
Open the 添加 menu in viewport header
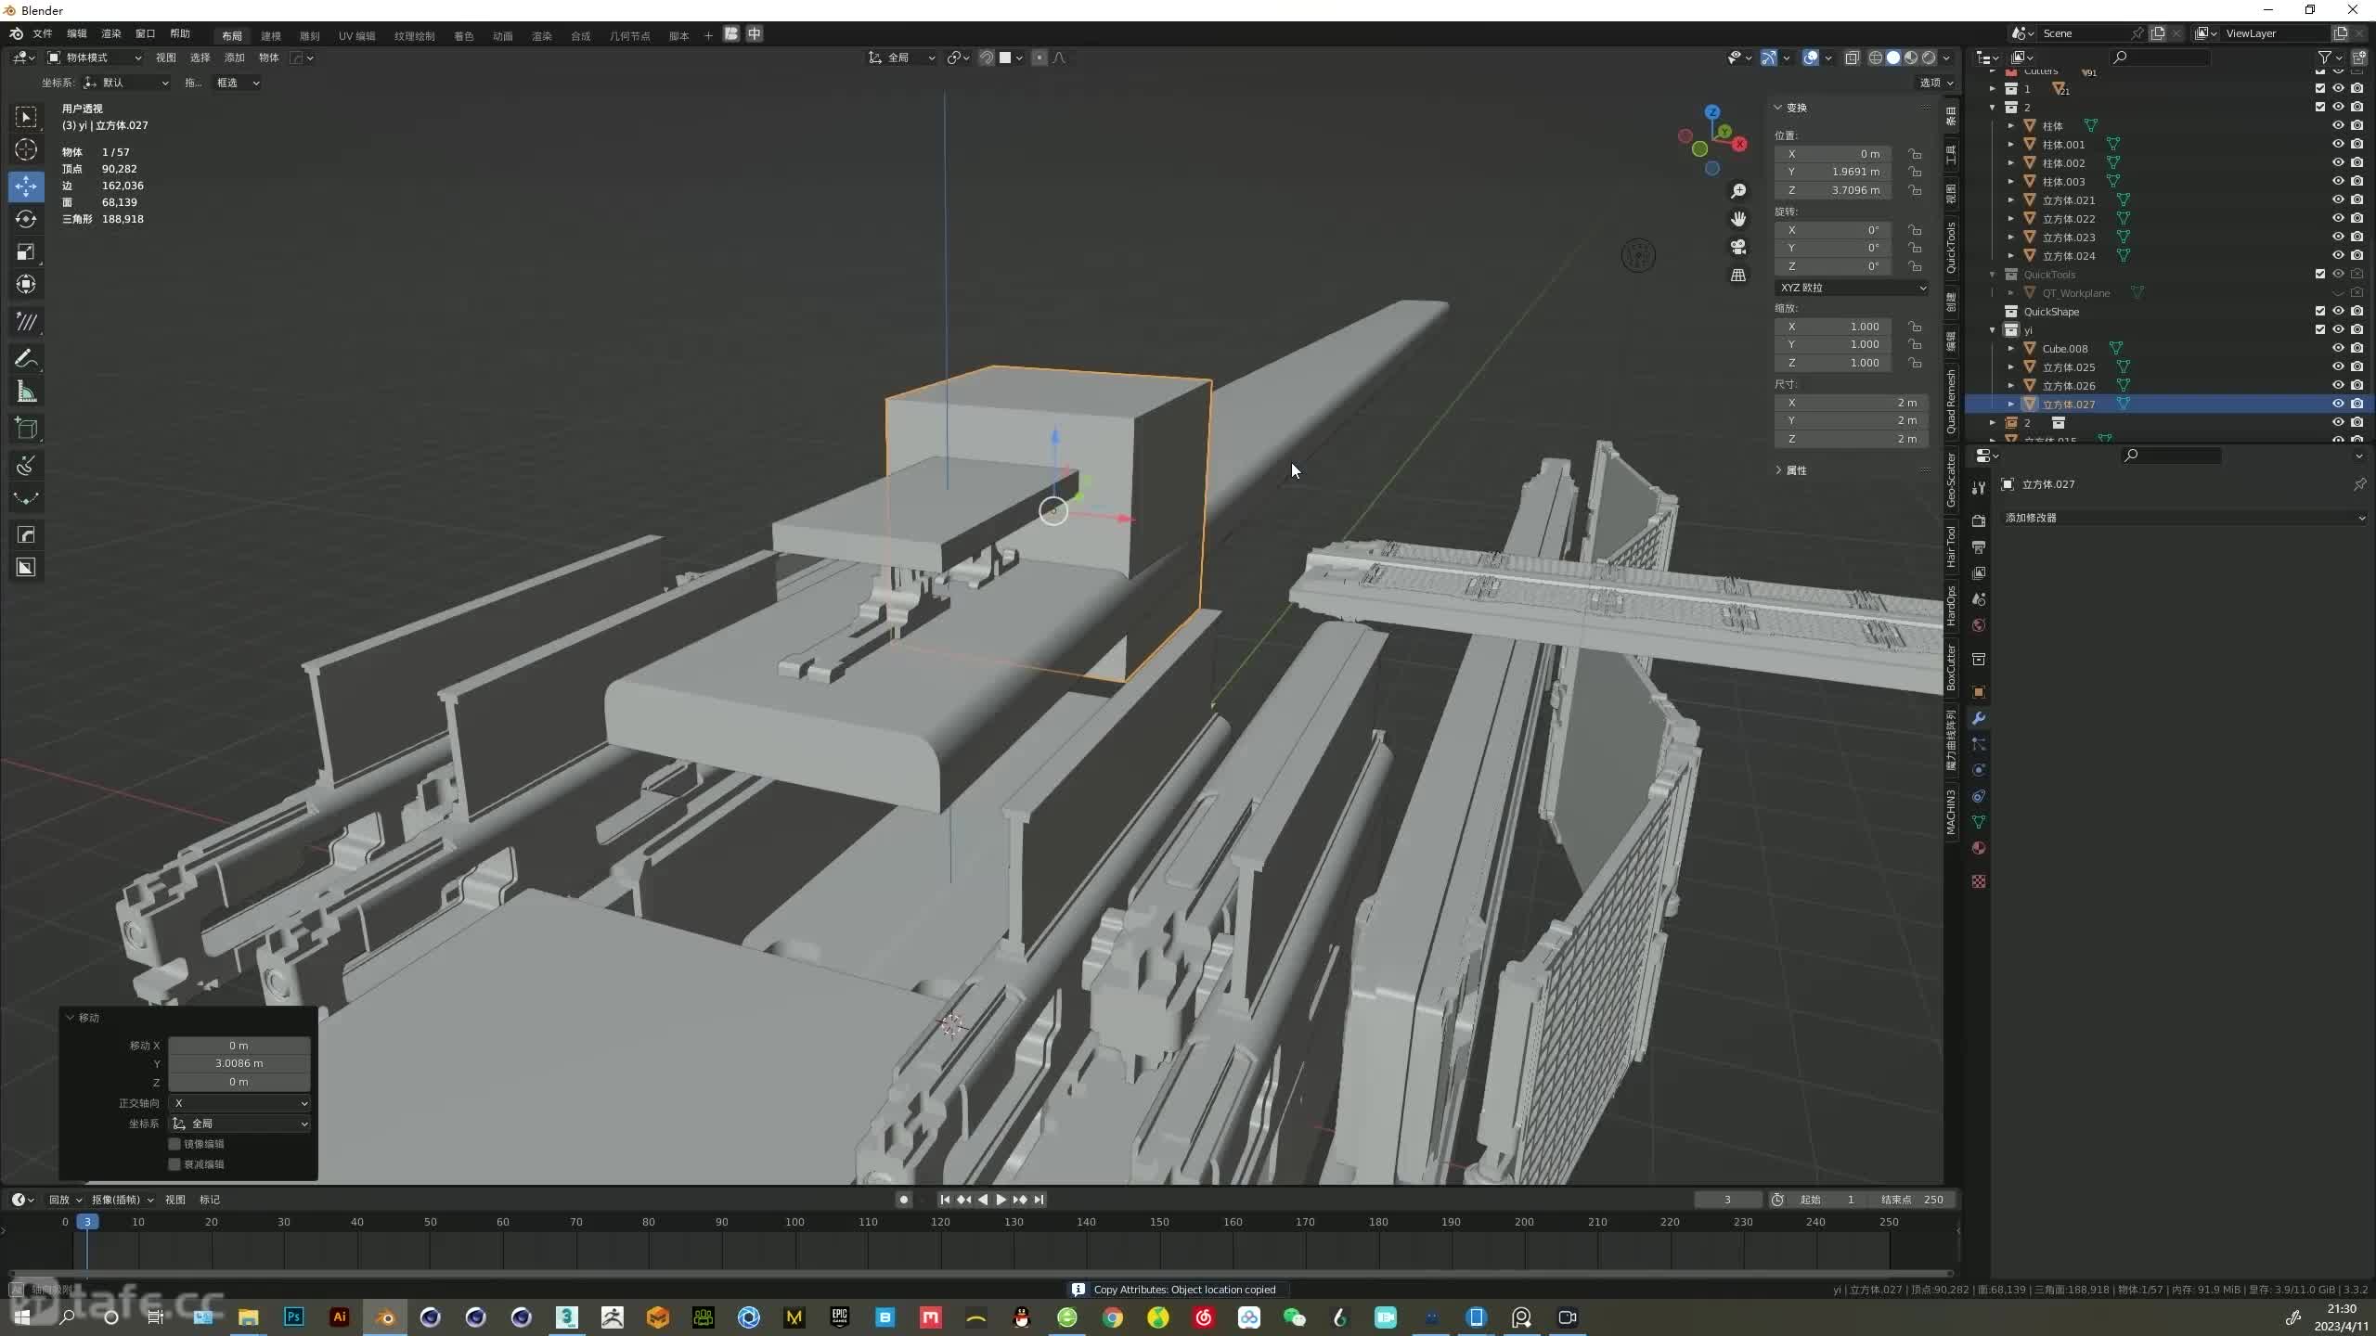click(235, 58)
